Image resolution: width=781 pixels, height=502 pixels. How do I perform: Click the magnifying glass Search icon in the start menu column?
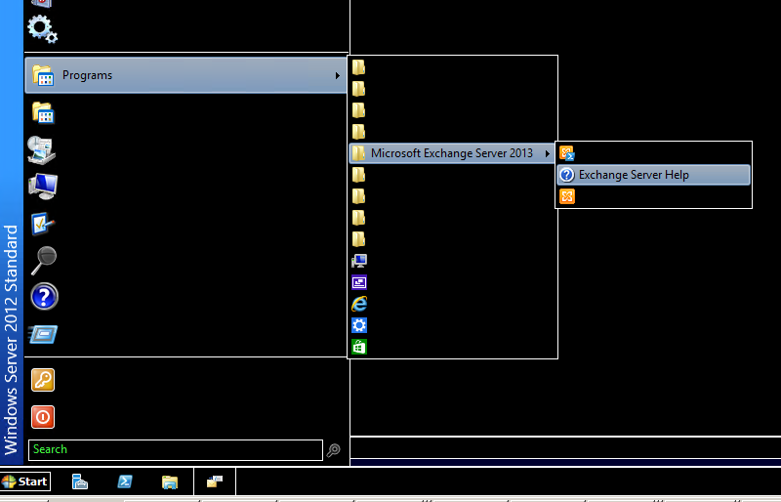coord(43,260)
